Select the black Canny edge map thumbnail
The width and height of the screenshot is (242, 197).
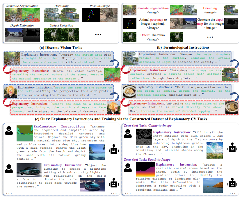pyautogui.click(x=144, y=137)
